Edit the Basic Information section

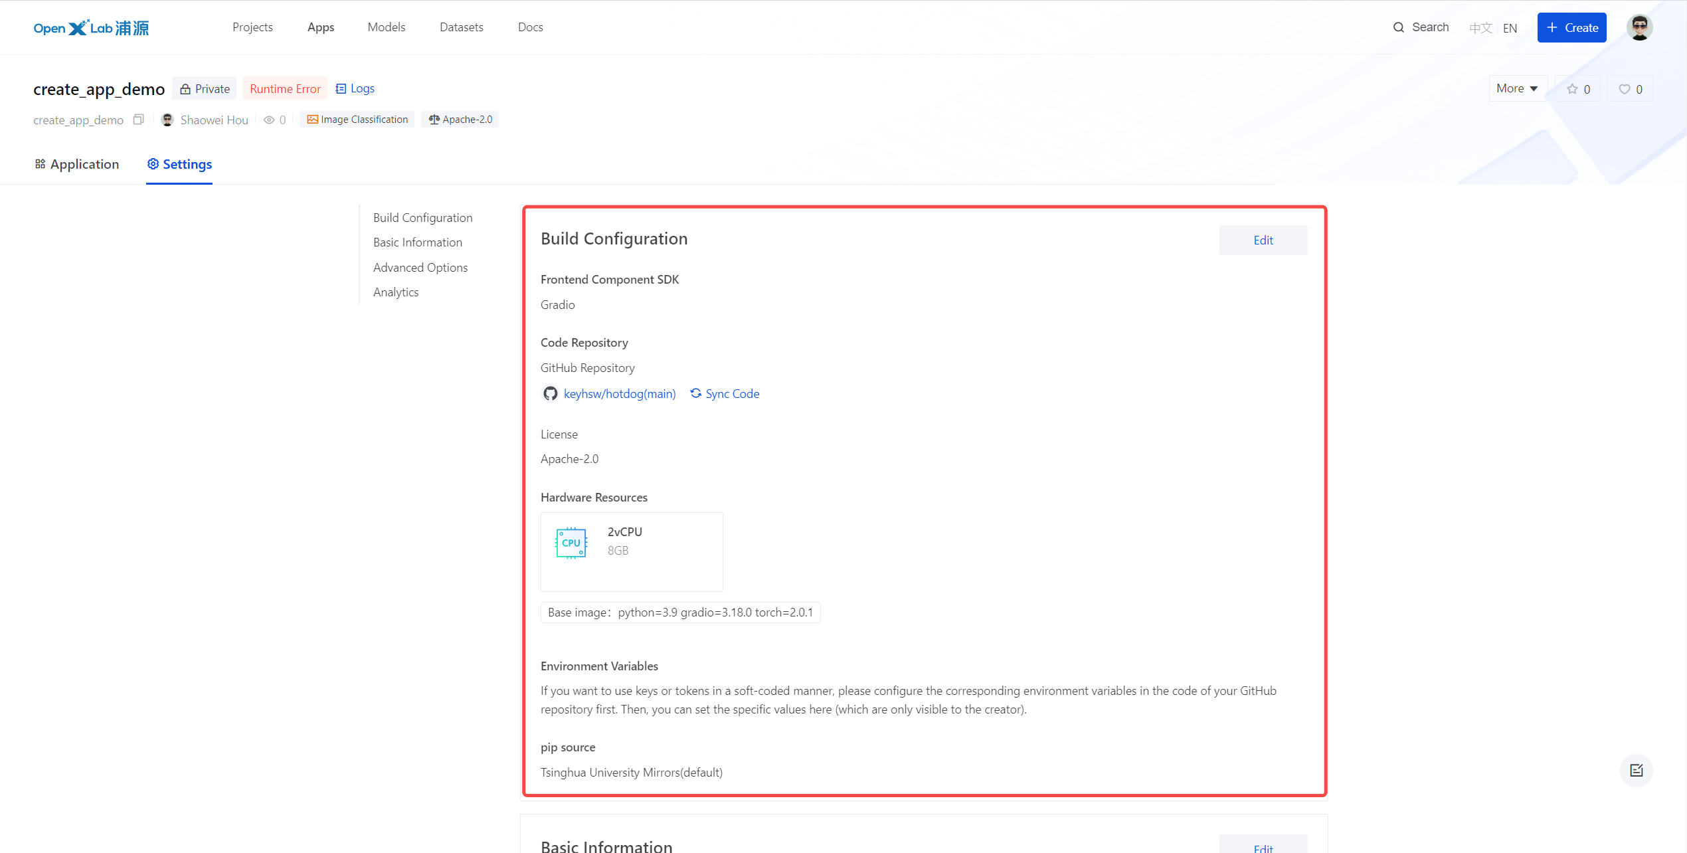point(1263,844)
